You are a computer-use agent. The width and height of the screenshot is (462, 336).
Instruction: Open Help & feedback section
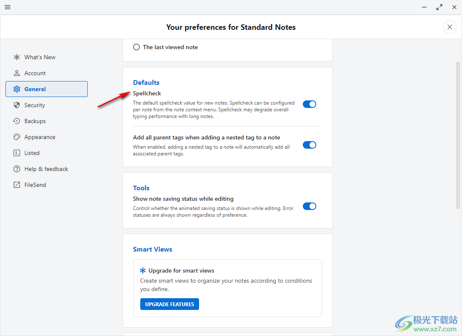pyautogui.click(x=47, y=169)
